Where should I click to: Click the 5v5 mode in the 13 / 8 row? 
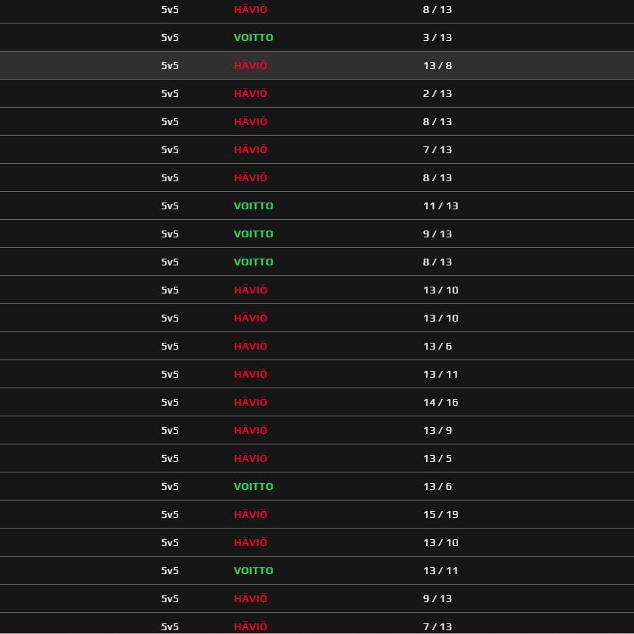pos(170,65)
